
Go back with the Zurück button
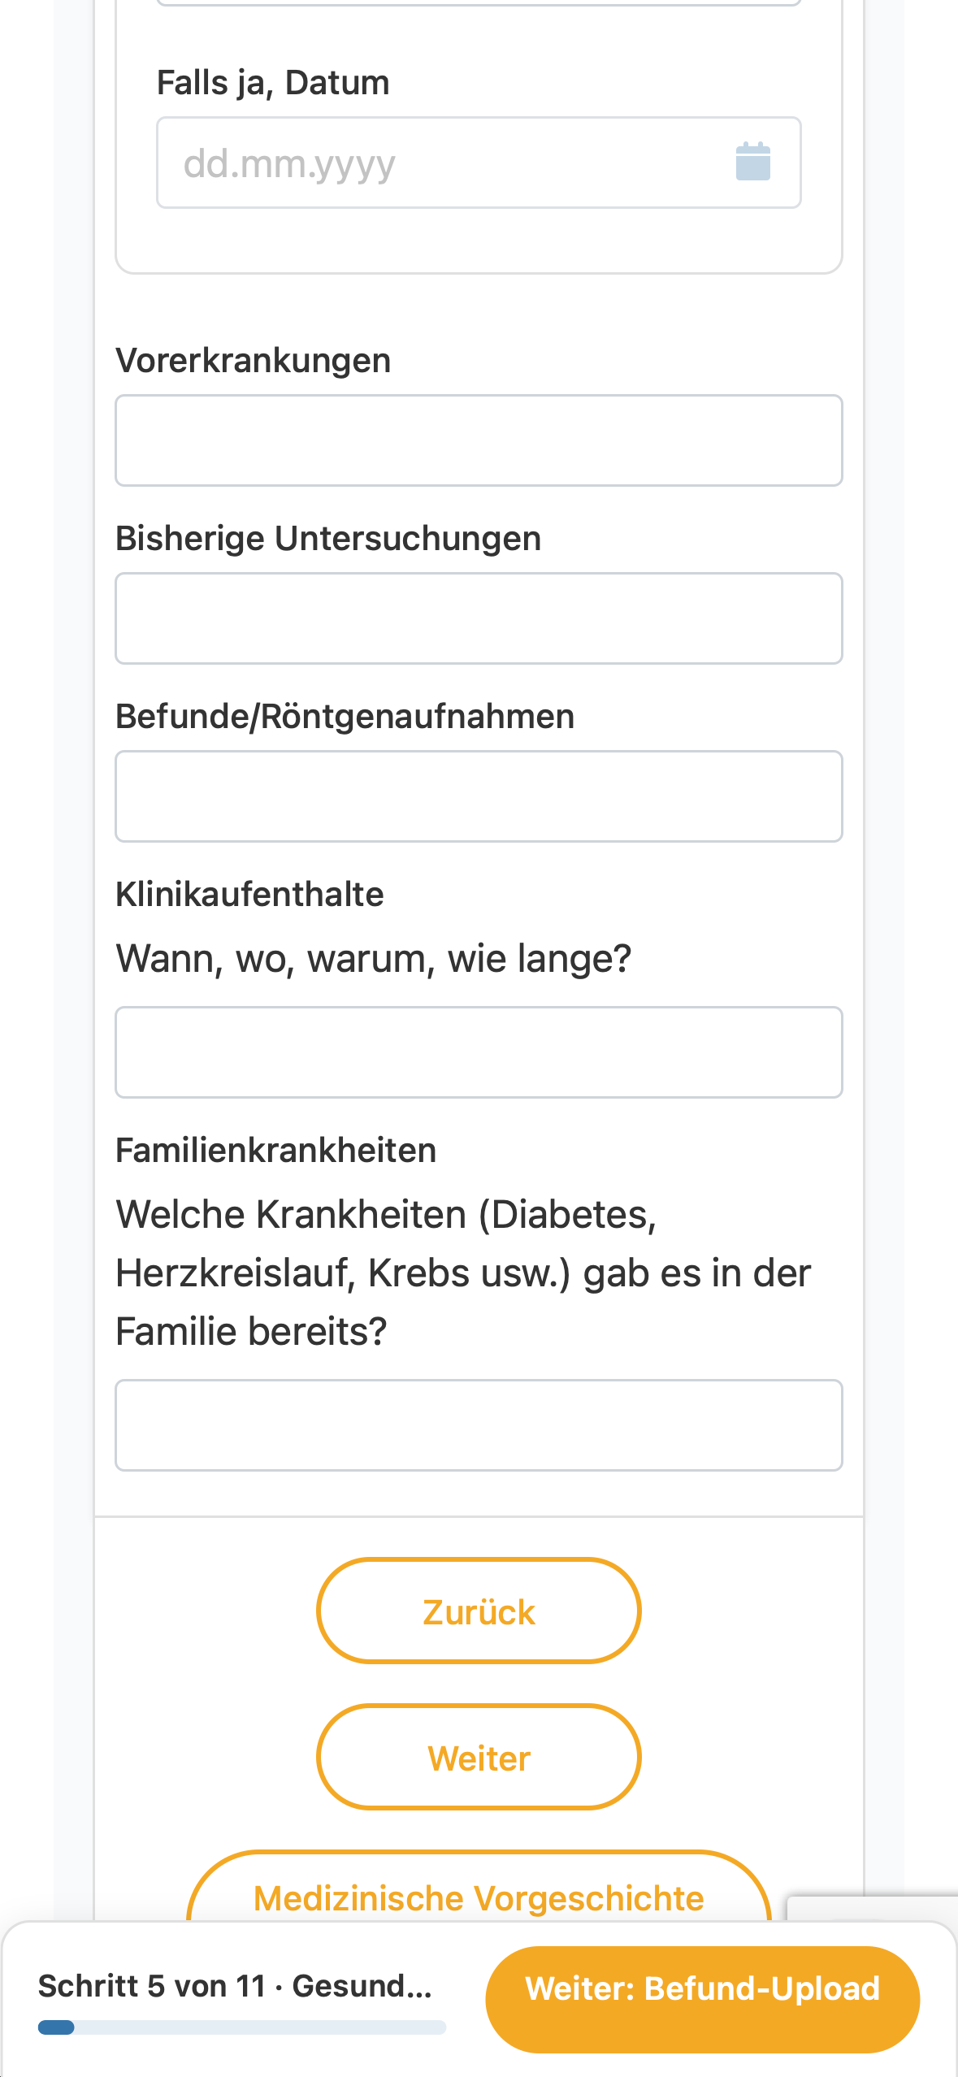pos(479,1611)
